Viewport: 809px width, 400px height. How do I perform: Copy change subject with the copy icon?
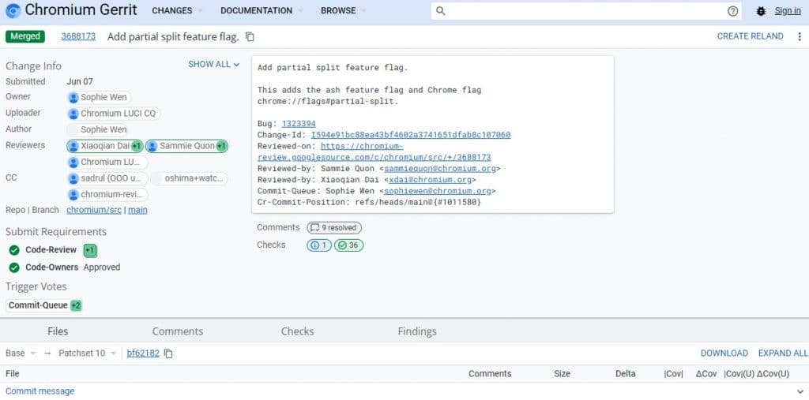click(x=250, y=36)
